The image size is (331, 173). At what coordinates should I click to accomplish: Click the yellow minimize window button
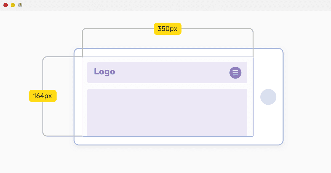point(13,5)
